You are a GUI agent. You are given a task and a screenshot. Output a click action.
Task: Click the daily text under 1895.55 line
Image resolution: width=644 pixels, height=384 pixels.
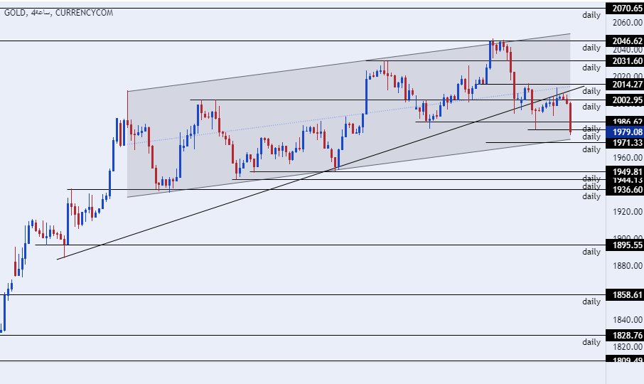[x=591, y=252]
